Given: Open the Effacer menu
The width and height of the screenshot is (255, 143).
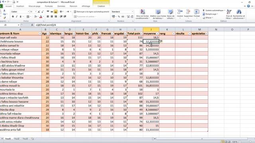Looking at the screenshot, I should (x=208, y=17).
